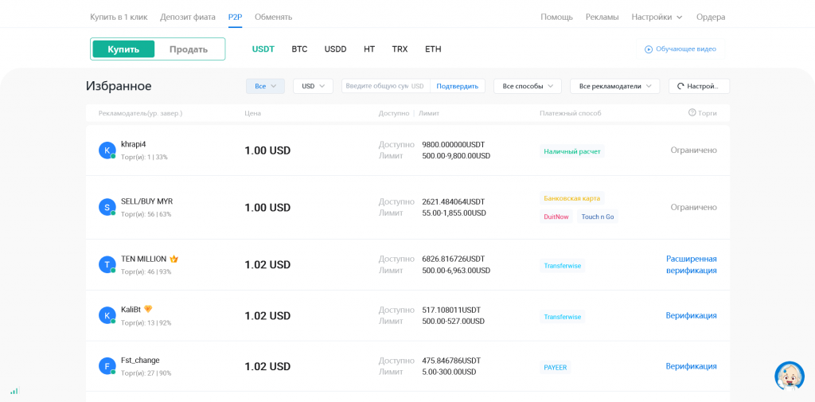The width and height of the screenshot is (815, 402).
Task: Click the KaliBt avatar icon
Action: coord(107,316)
